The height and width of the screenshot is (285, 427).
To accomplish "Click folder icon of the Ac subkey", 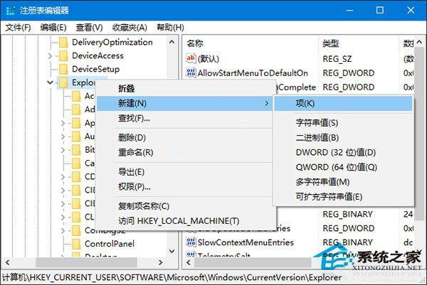I will click(x=76, y=96).
